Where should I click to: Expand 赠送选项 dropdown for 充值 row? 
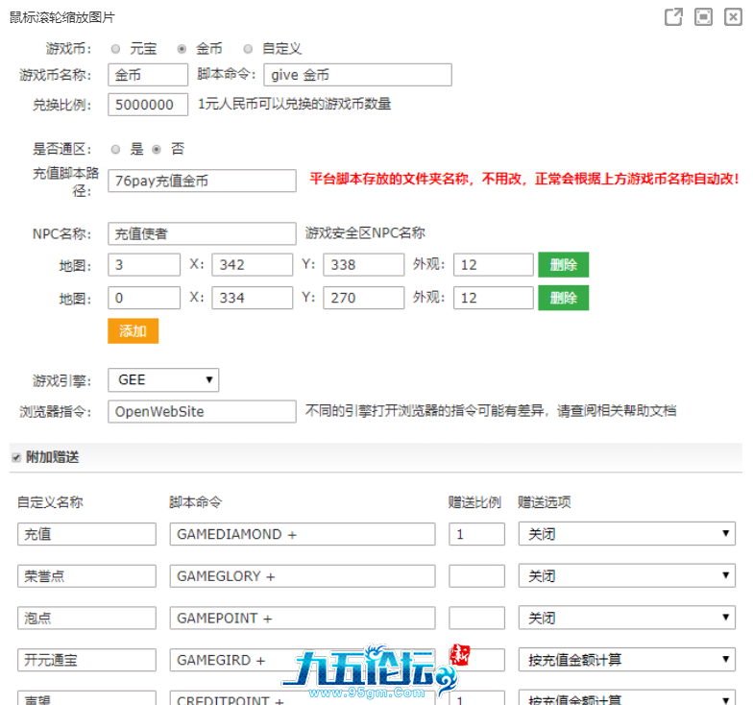(x=626, y=534)
